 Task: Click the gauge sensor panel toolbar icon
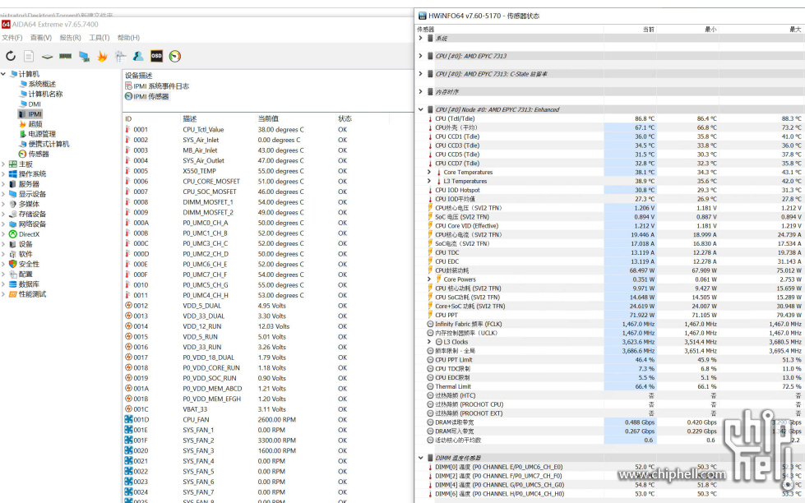[x=175, y=56]
